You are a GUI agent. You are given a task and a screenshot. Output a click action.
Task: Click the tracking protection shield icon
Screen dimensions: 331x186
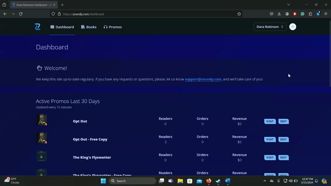[53, 14]
